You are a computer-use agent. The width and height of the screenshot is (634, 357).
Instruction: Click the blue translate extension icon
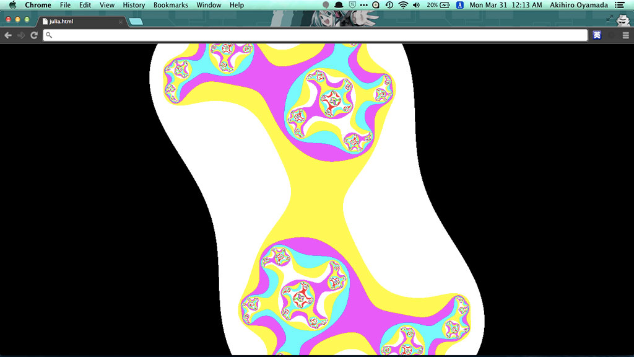click(x=597, y=35)
